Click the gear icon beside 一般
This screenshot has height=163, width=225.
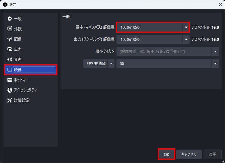[10, 19]
